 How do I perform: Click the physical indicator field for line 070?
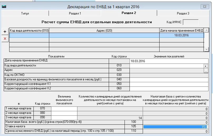click(64, 109)
